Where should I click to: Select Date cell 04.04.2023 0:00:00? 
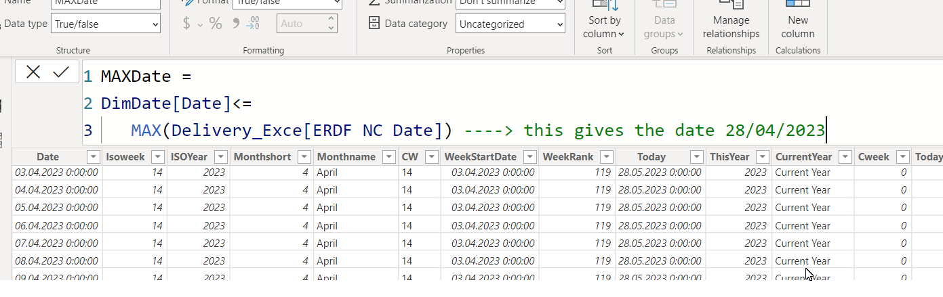point(56,190)
